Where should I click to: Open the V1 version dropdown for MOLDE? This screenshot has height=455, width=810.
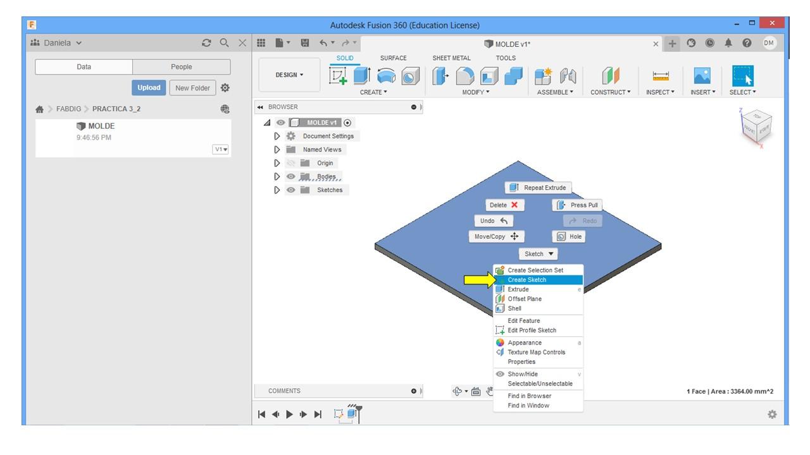221,150
